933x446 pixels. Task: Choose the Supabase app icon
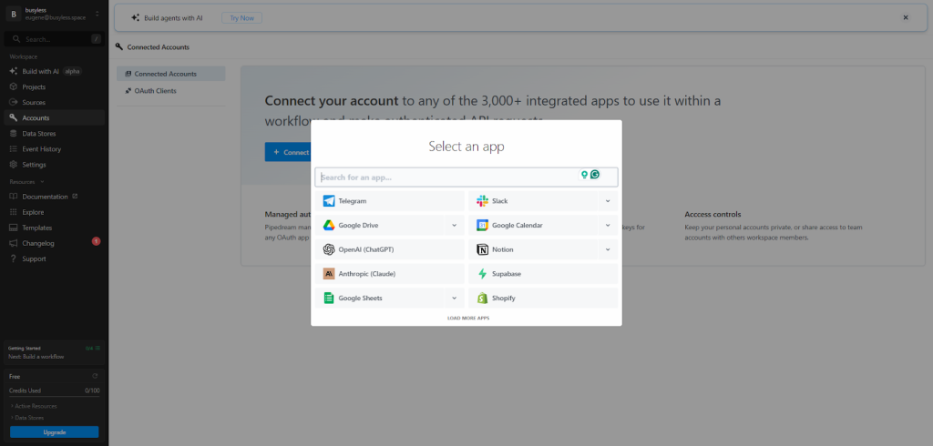(482, 273)
